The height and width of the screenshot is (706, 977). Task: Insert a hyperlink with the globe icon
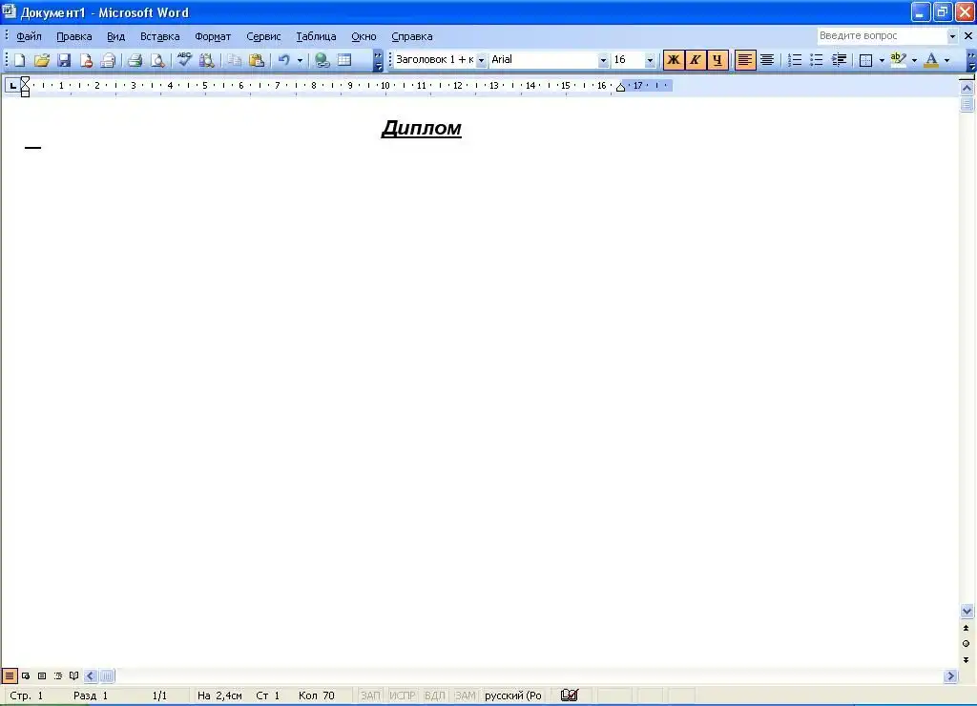click(x=322, y=60)
